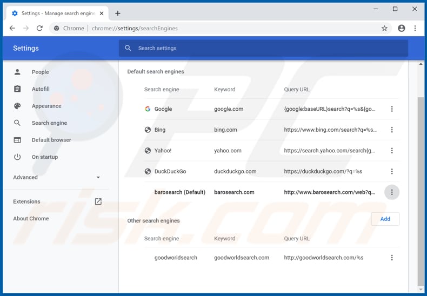Click the https://duckduckgo.com/?q=%s query URL
Viewport: 427px width, 296px height.
(x=323, y=171)
